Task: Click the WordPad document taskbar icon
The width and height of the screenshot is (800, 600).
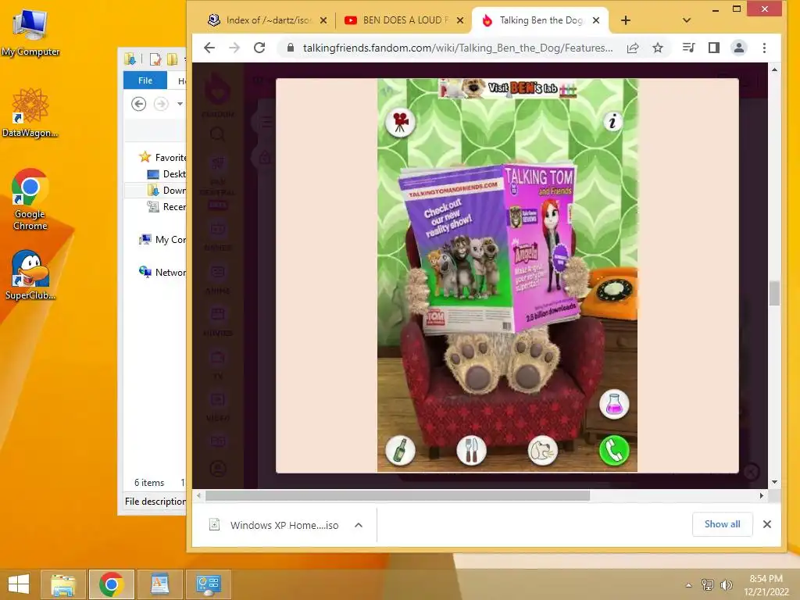Action: (159, 584)
